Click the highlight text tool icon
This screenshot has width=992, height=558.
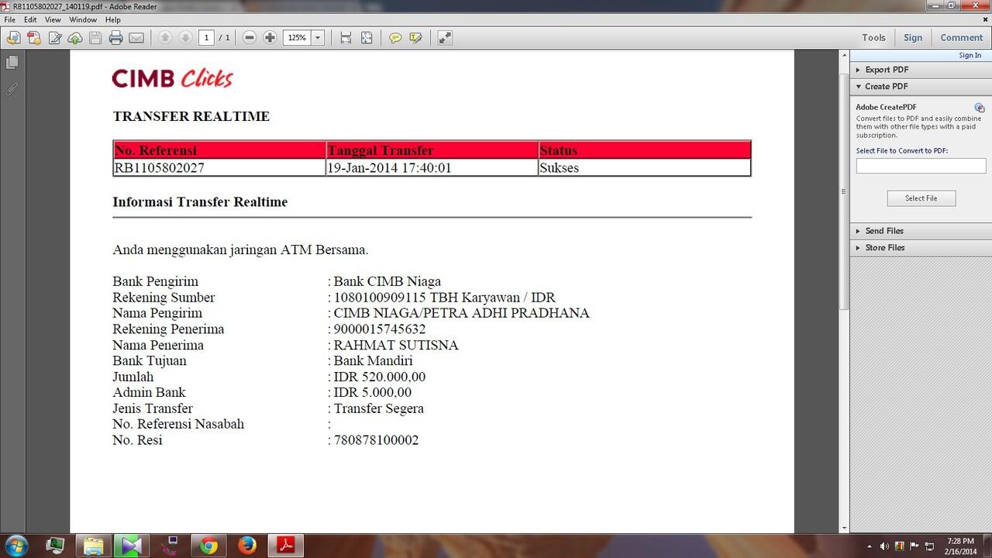click(416, 37)
